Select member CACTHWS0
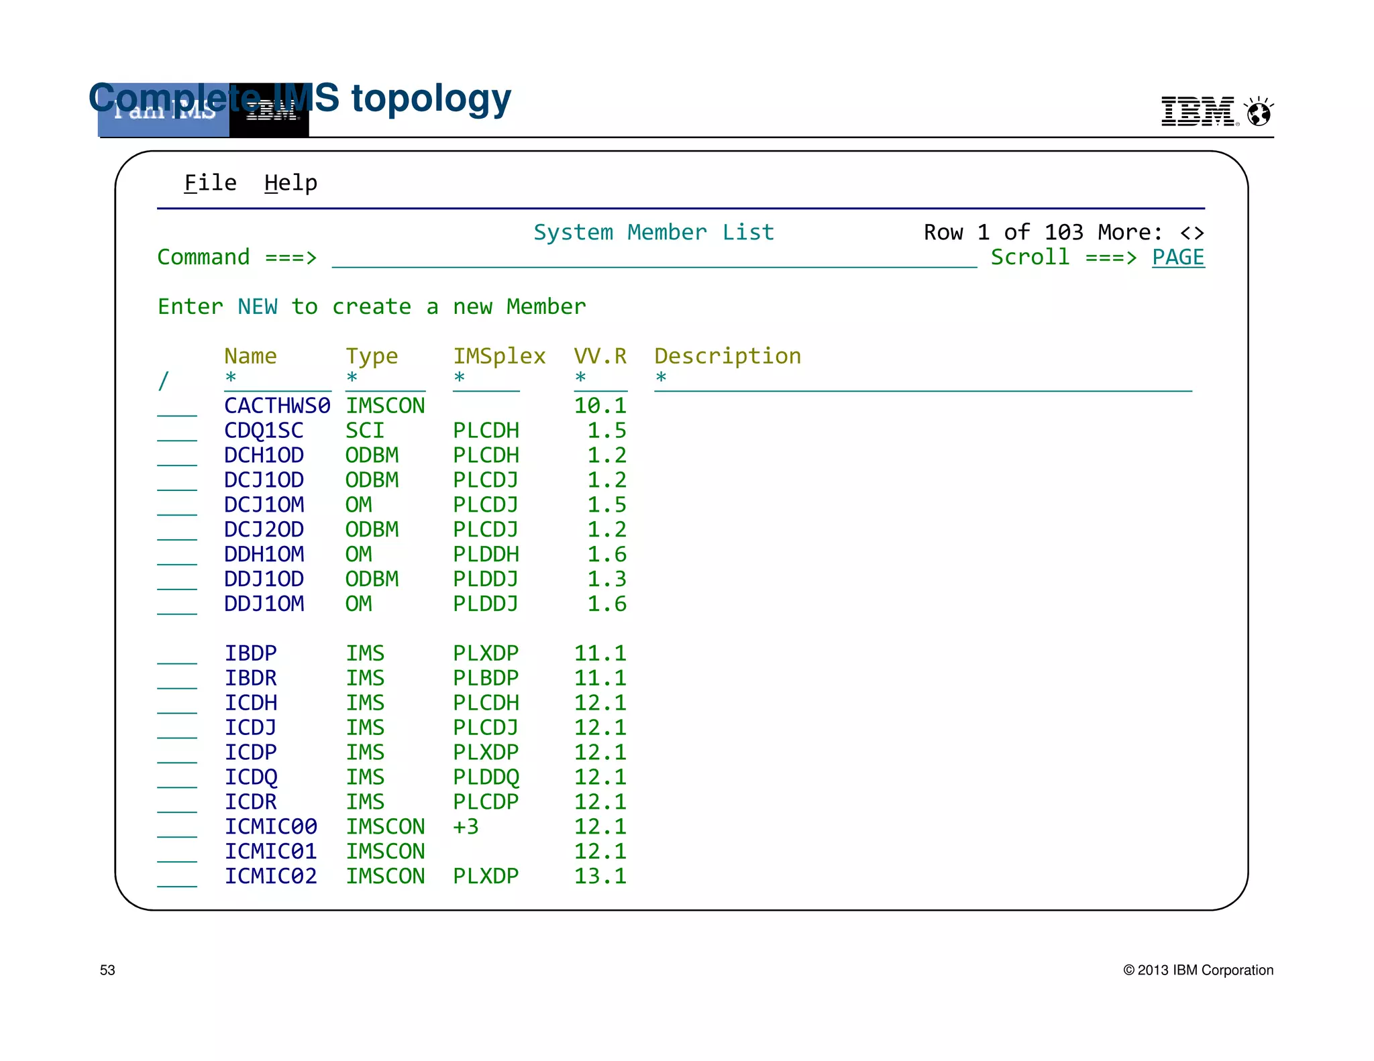The height and width of the screenshot is (1061, 1374). click(x=277, y=406)
